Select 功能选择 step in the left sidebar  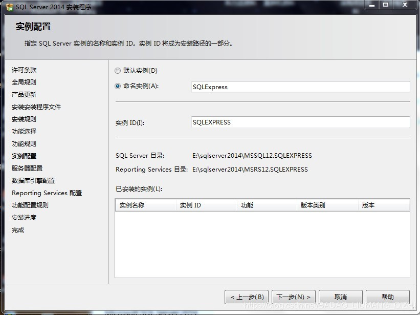pyautogui.click(x=24, y=132)
